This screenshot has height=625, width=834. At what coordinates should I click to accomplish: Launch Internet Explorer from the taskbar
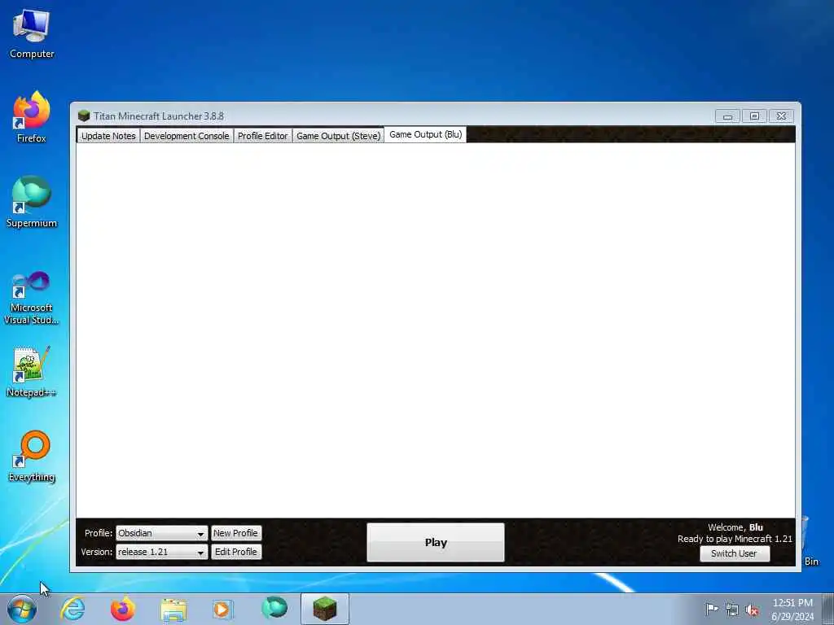(x=72, y=609)
